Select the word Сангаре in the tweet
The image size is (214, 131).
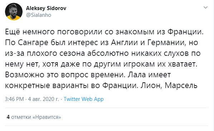(x=33, y=43)
